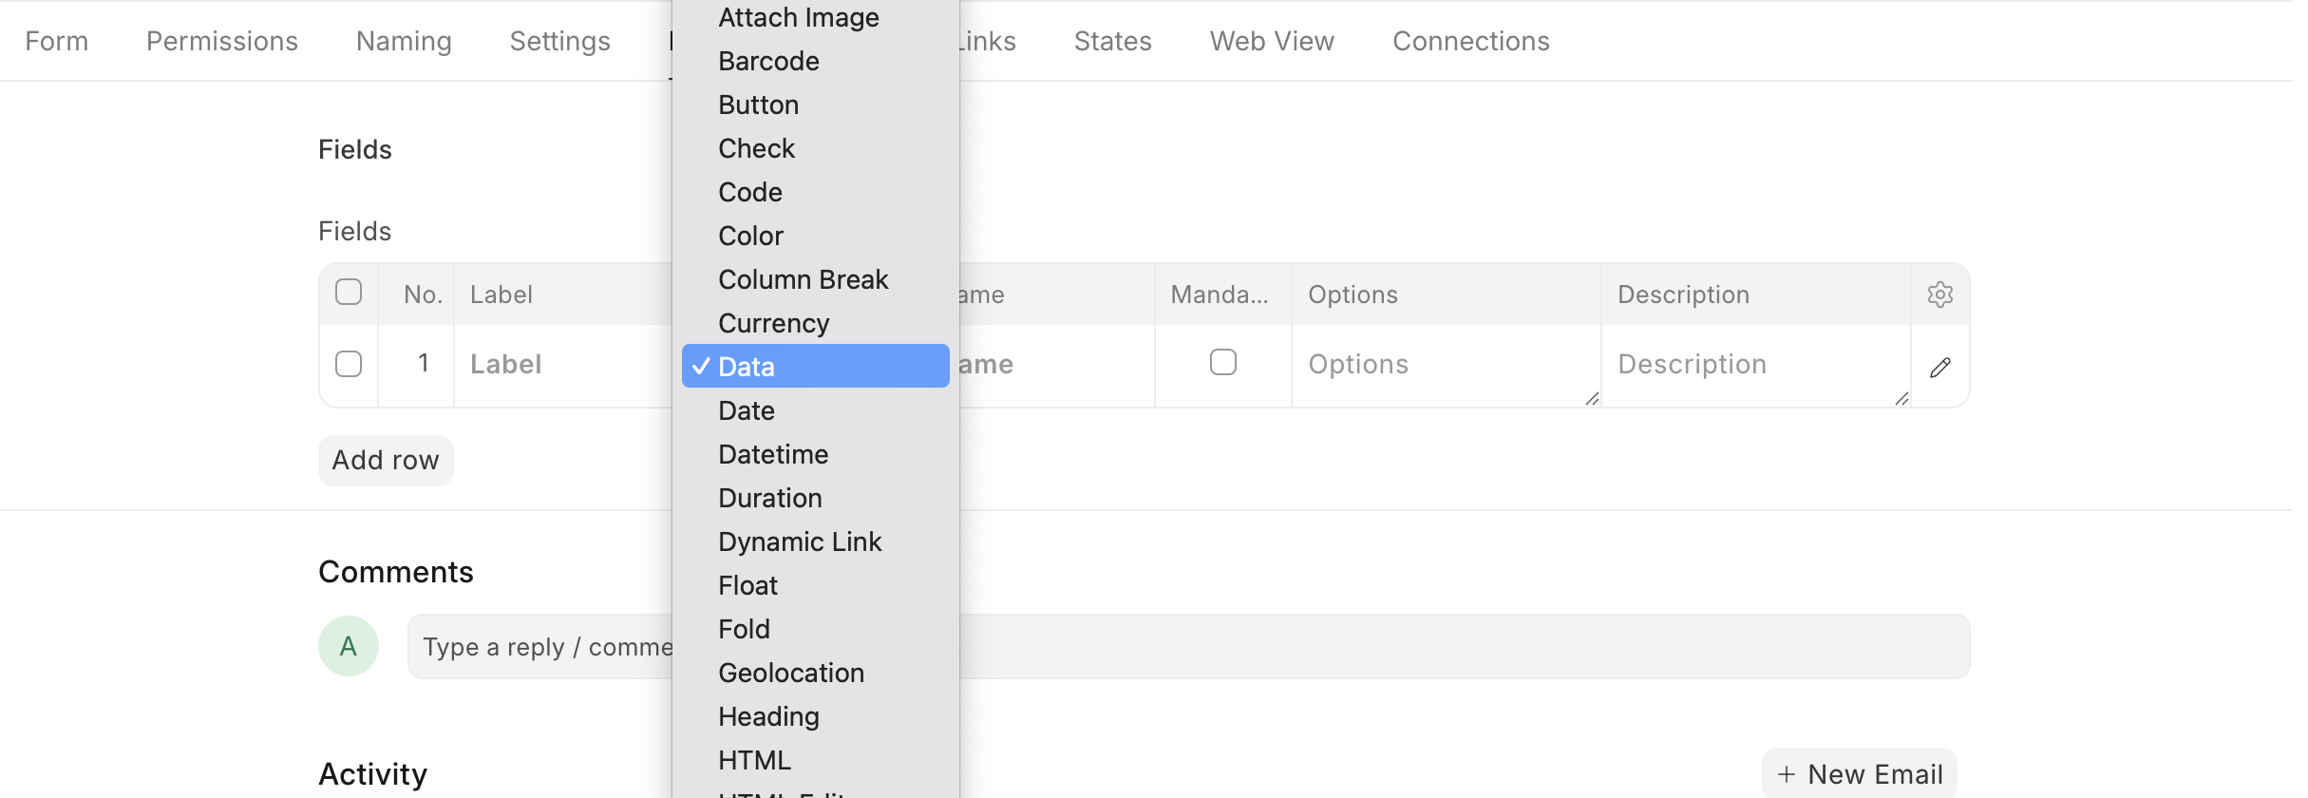This screenshot has width=2308, height=798.
Task: Enable the Mandatory checkbox for row 1
Action: coord(1222,363)
